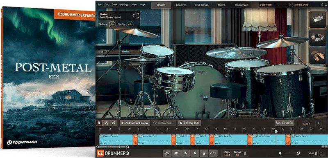Click the Replace MIDI button

[x=164, y=123]
